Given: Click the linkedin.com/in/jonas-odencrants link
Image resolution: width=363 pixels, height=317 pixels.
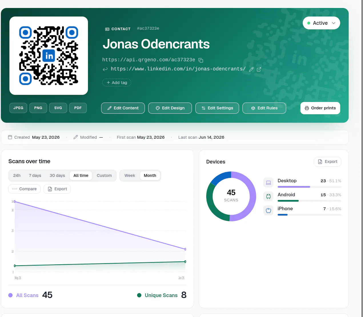Looking at the screenshot, I should pos(178,69).
